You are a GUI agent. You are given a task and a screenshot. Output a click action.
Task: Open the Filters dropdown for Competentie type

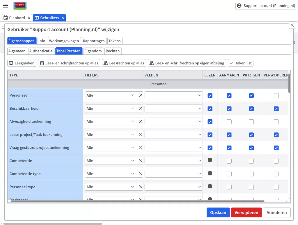tap(111, 174)
